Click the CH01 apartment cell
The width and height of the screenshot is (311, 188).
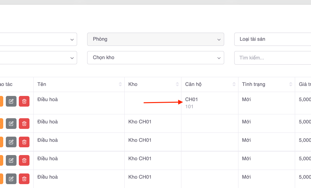pyautogui.click(x=191, y=99)
